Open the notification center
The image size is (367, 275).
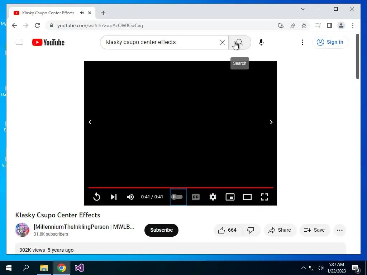356,268
